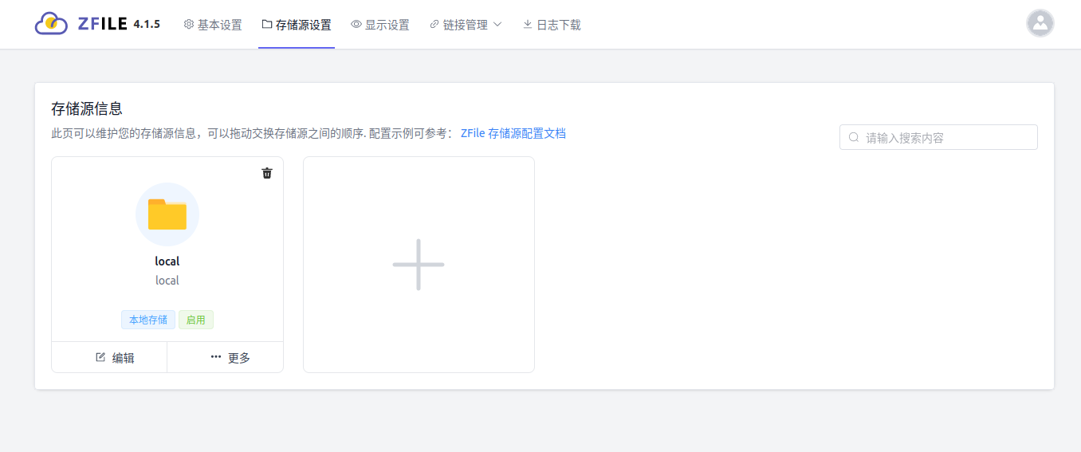Viewport: 1081px width, 452px height.
Task: Switch to 显示设置 tab
Action: click(x=380, y=25)
